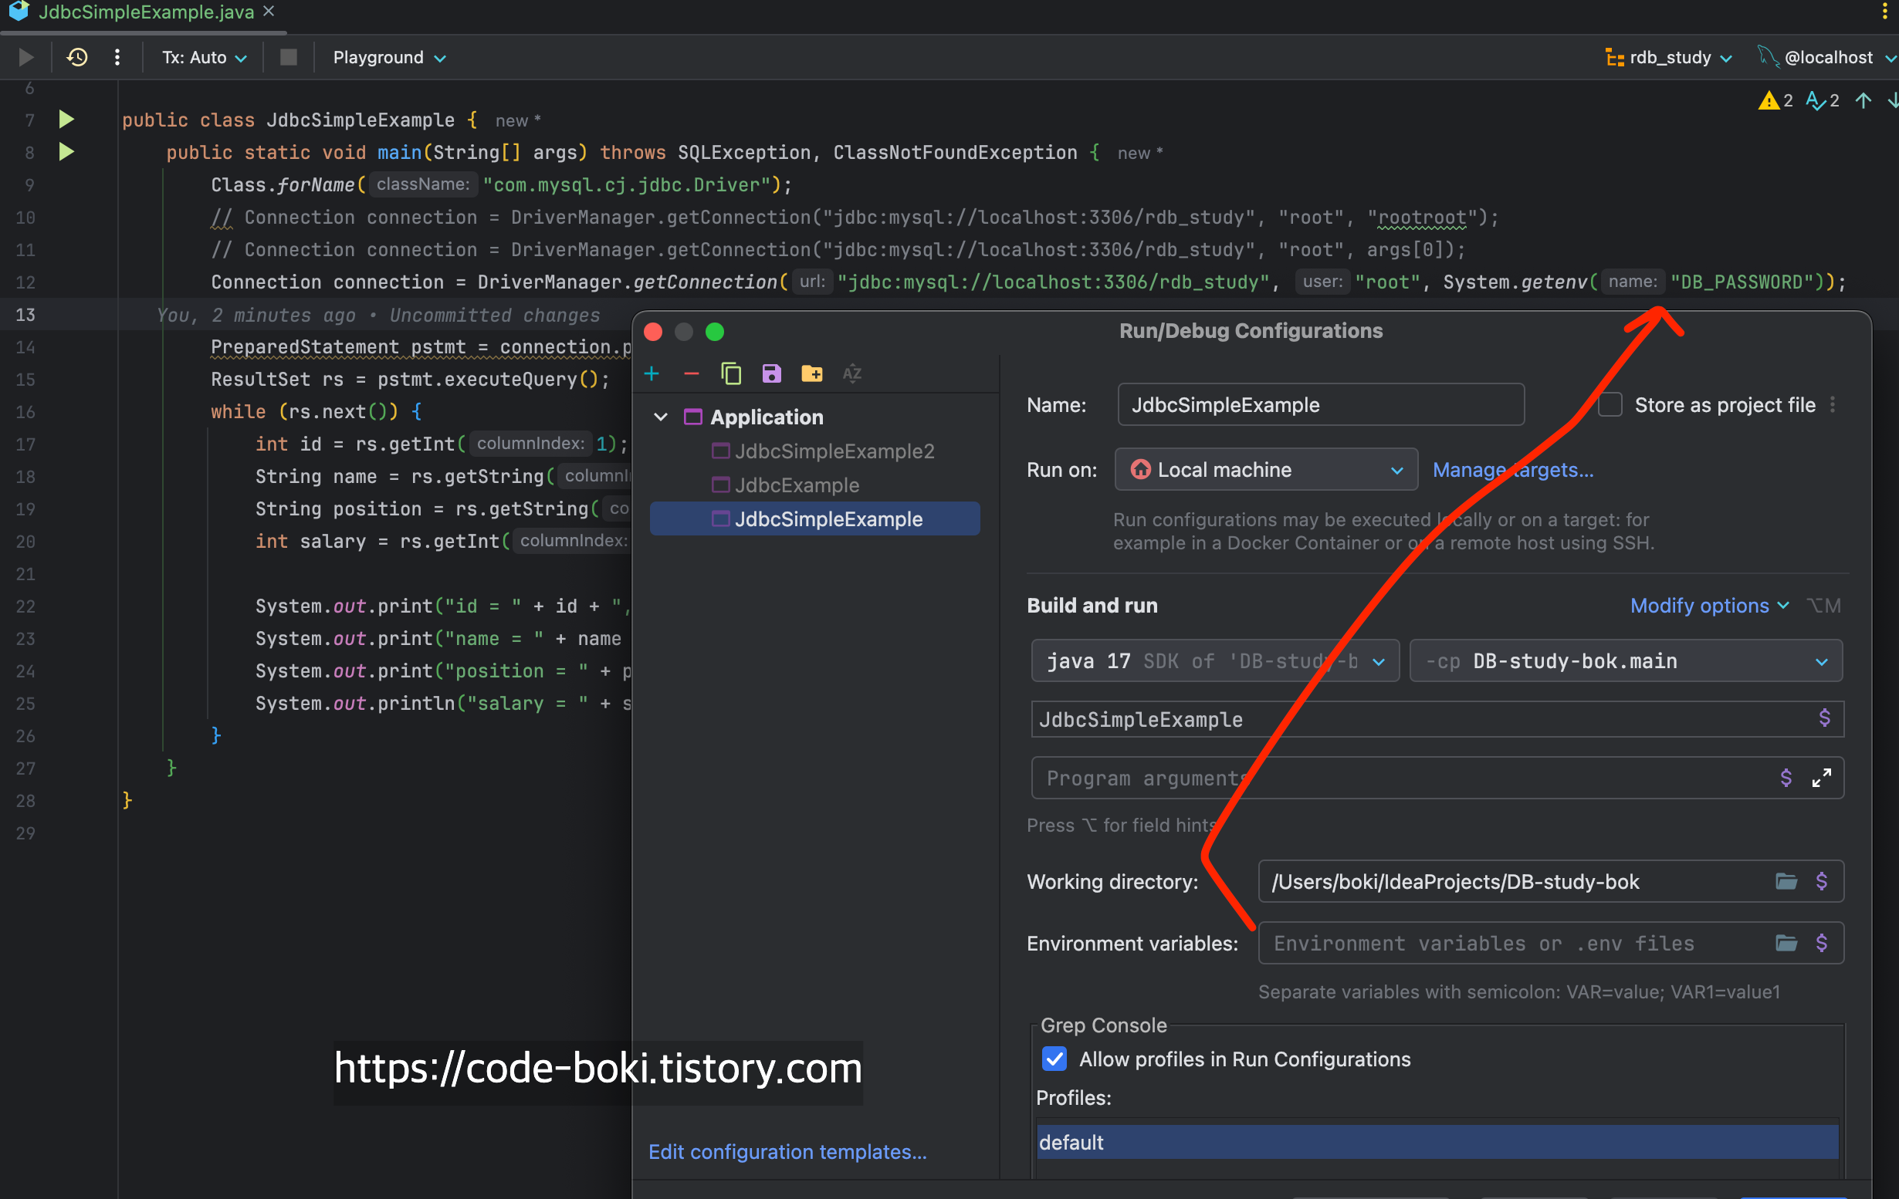Click Manage targets link

click(x=1511, y=470)
